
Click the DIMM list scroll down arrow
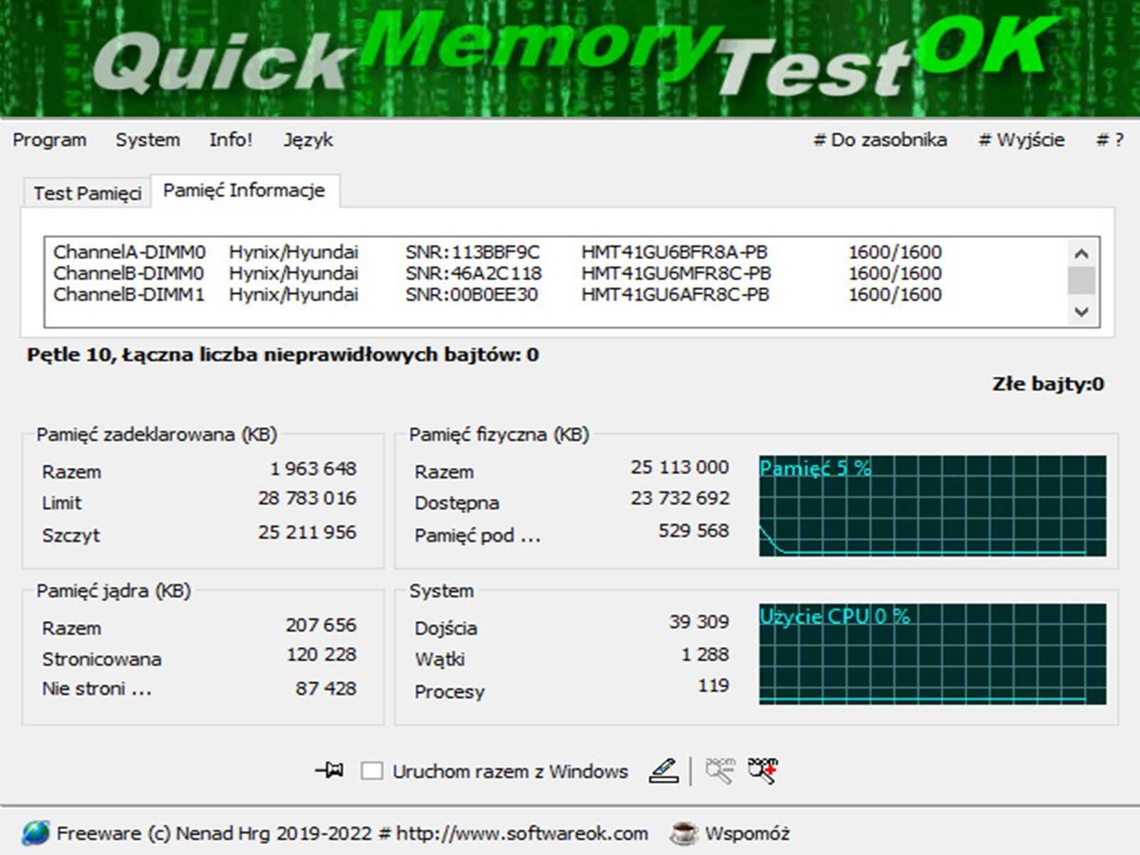coord(1082,311)
